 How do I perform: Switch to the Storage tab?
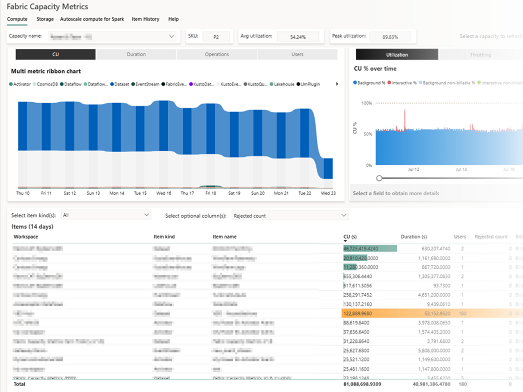tap(45, 19)
